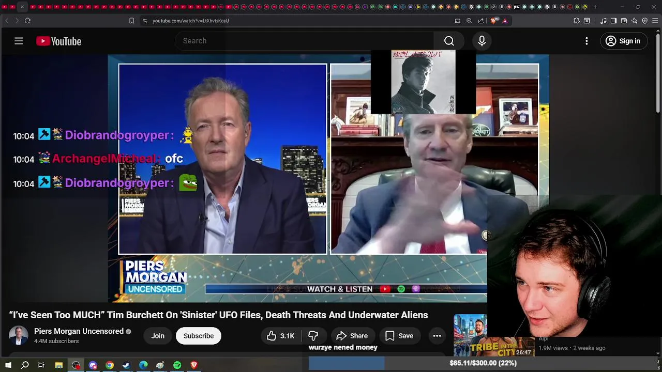The height and width of the screenshot is (372, 662).
Task: Open Spotify from the taskbar
Action: 177,365
